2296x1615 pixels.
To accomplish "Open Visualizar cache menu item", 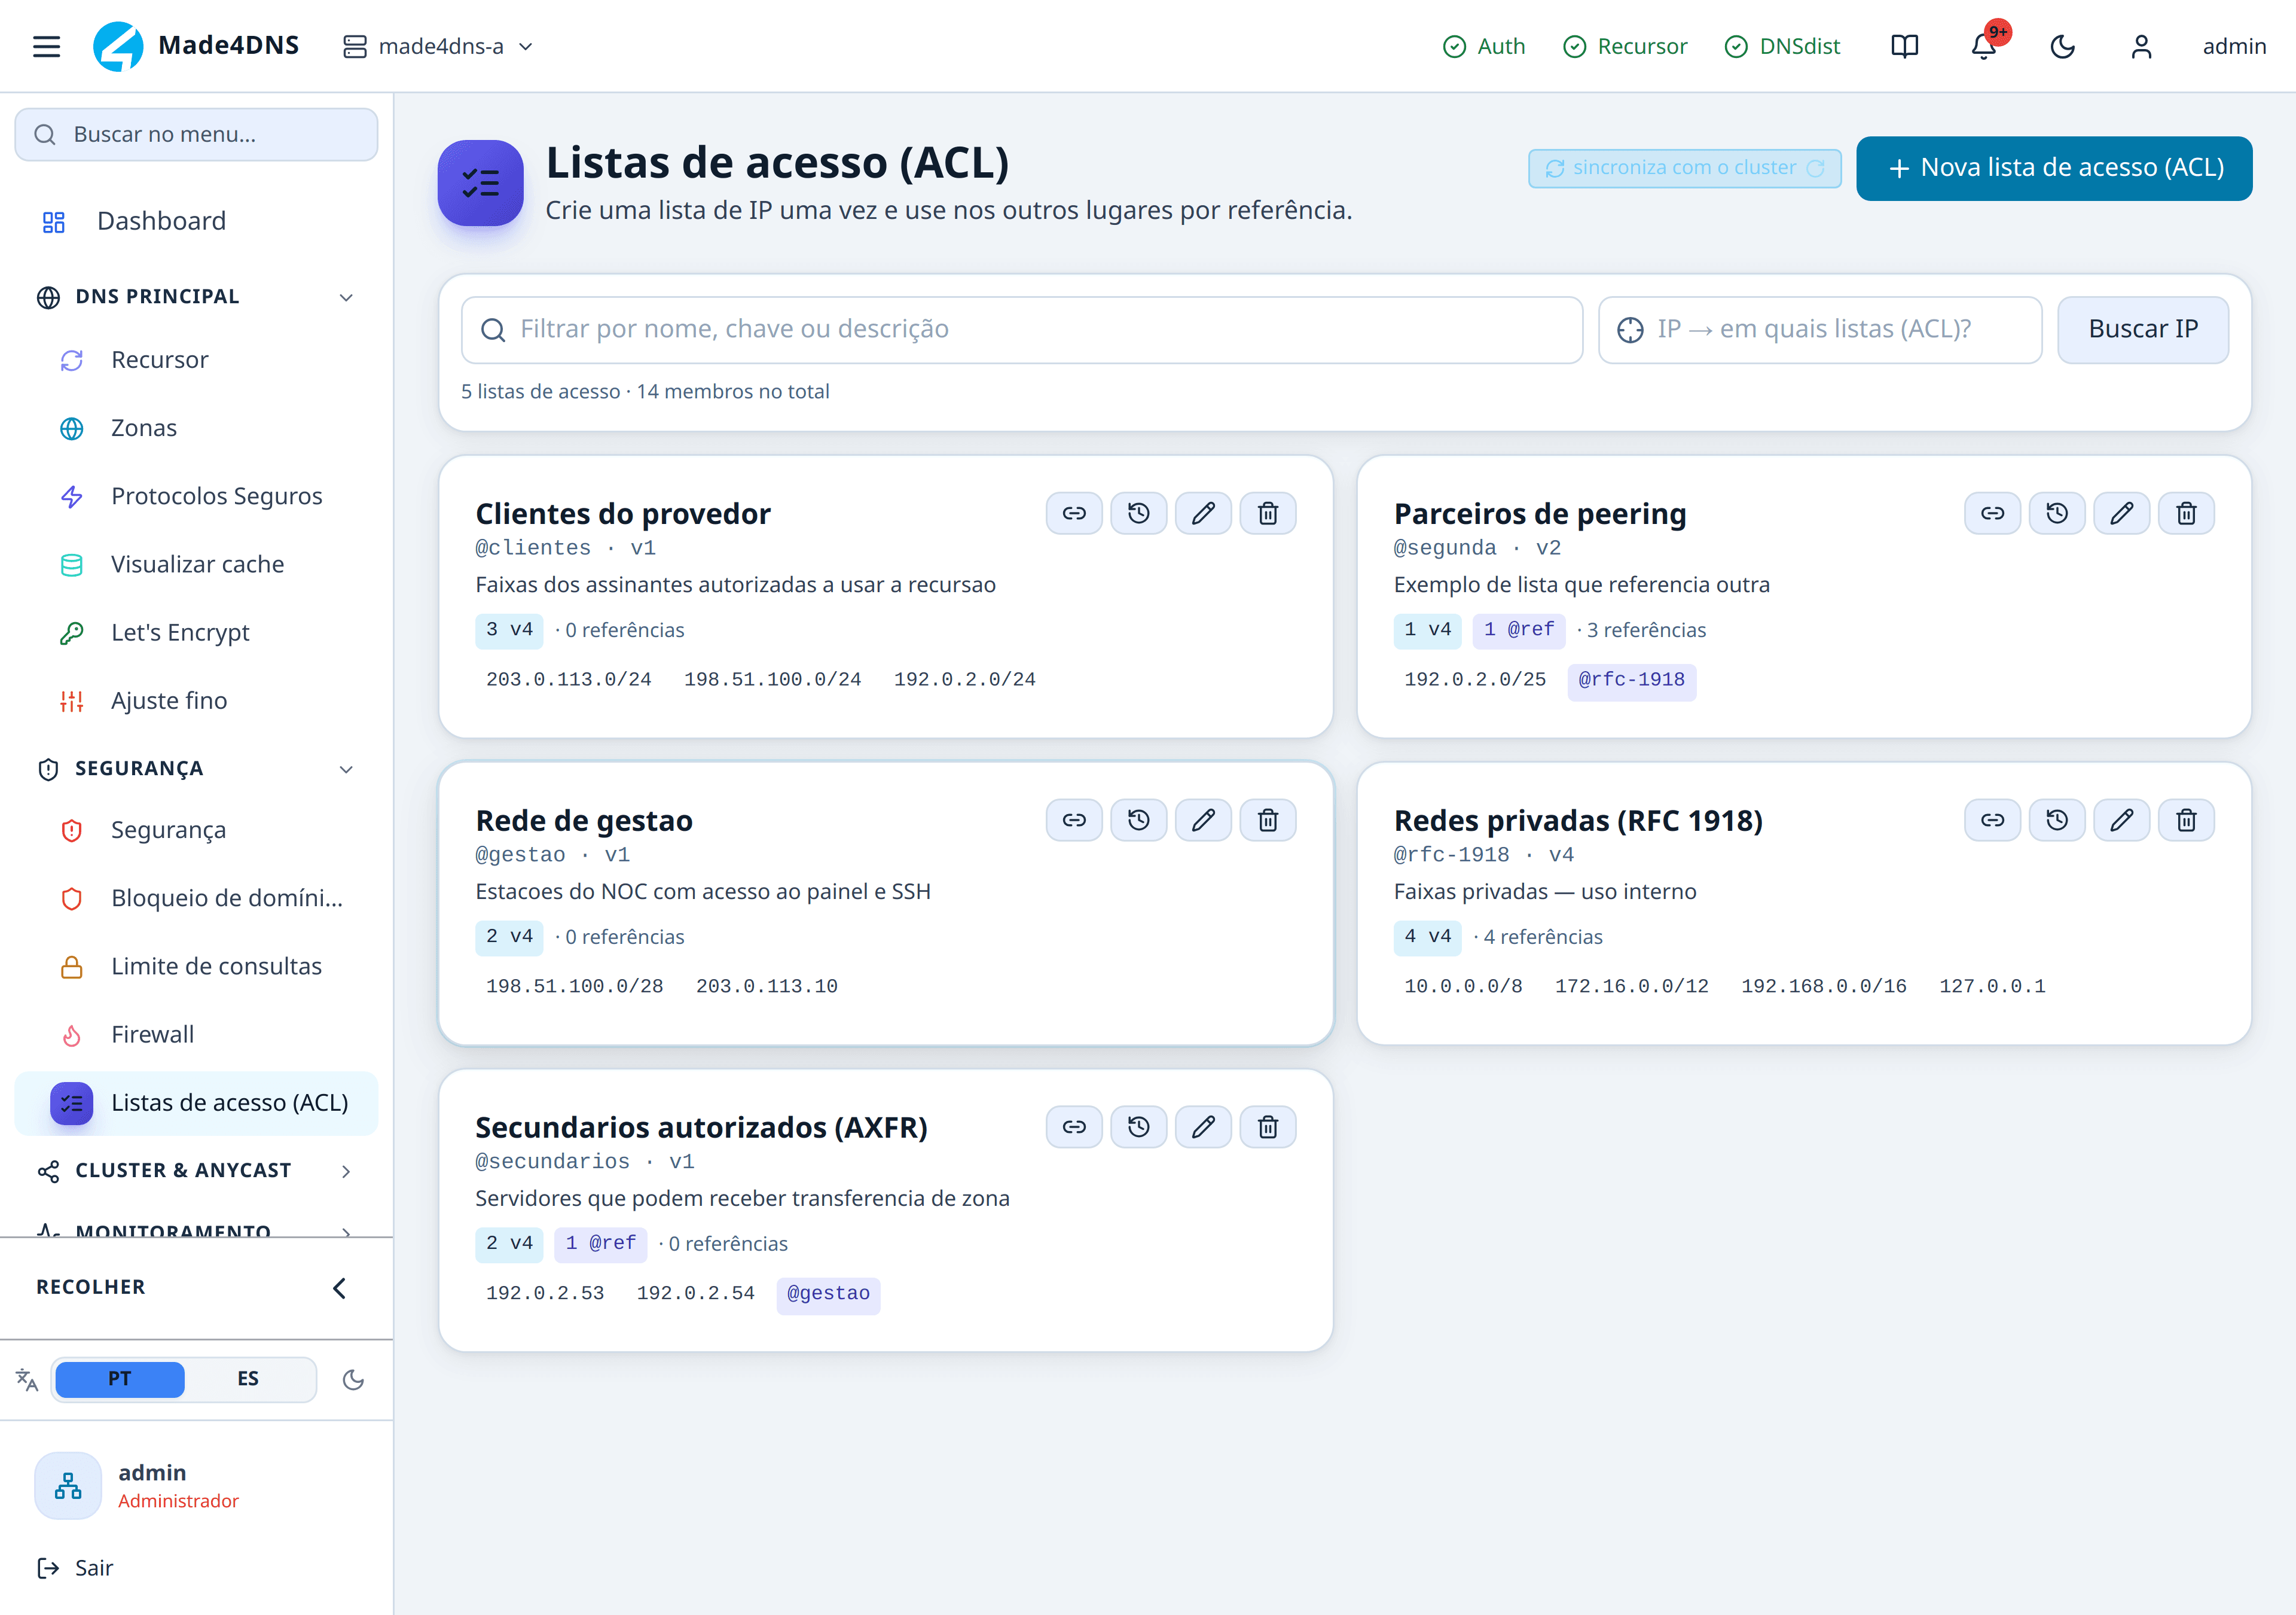I will point(196,564).
